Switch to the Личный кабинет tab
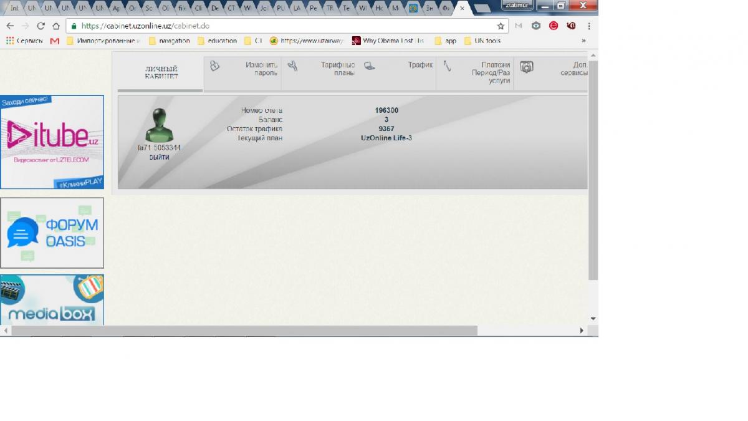Viewport: 748px width, 421px height. pyautogui.click(x=161, y=73)
